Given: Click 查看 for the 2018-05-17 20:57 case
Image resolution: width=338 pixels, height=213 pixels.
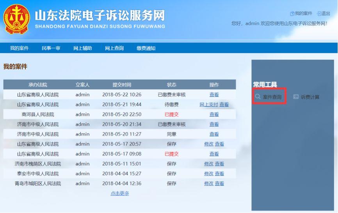Looking at the screenshot, I should point(219,144).
